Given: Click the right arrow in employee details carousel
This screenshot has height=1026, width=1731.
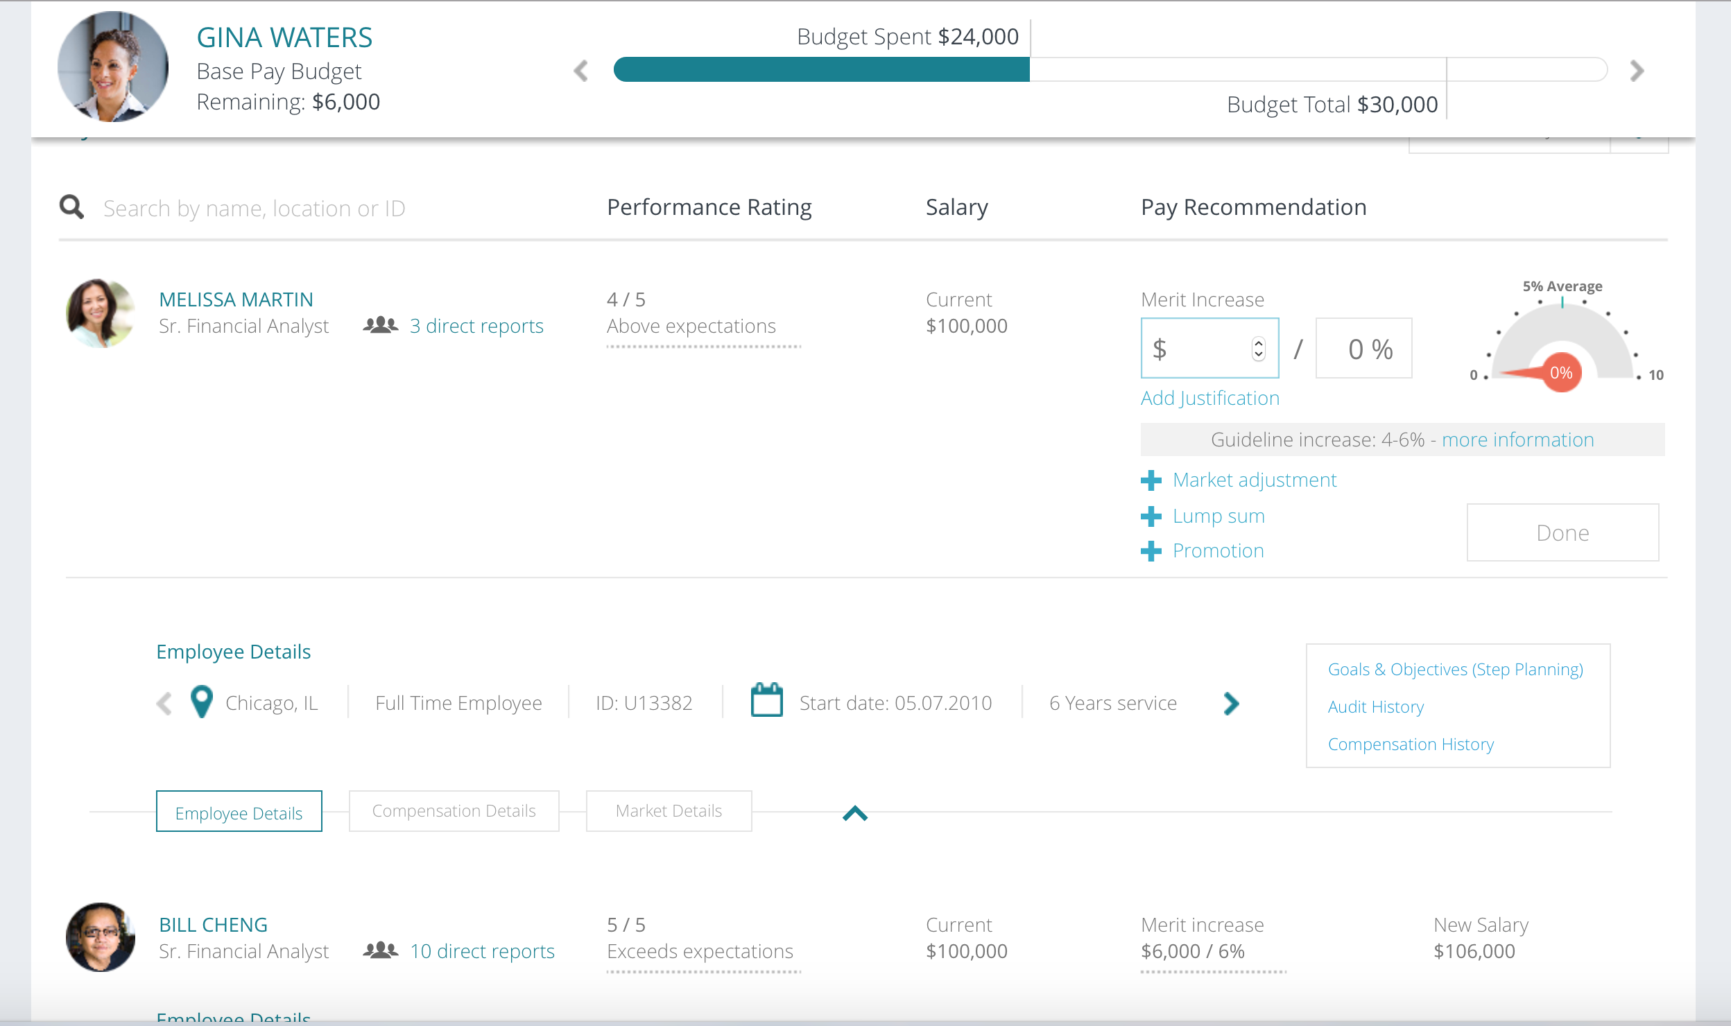Looking at the screenshot, I should 1232,703.
